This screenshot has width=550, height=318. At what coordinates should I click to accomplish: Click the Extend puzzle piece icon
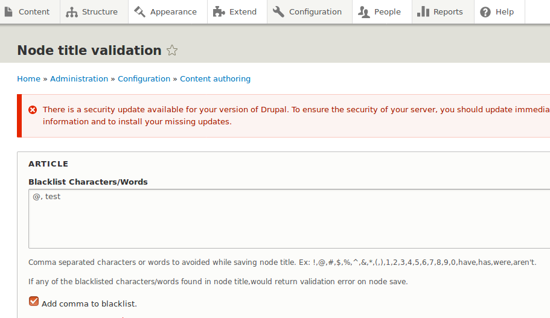[x=219, y=11]
